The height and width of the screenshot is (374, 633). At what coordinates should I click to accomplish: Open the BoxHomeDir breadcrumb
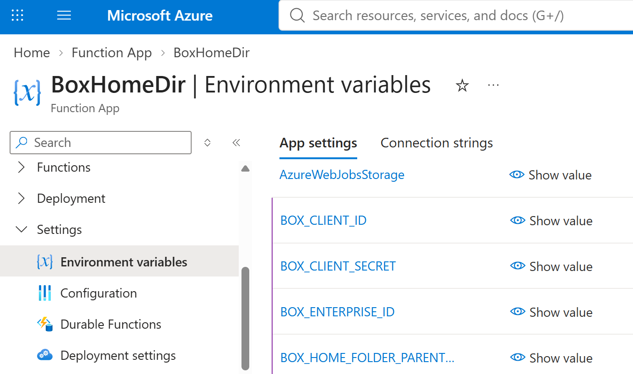(x=211, y=53)
